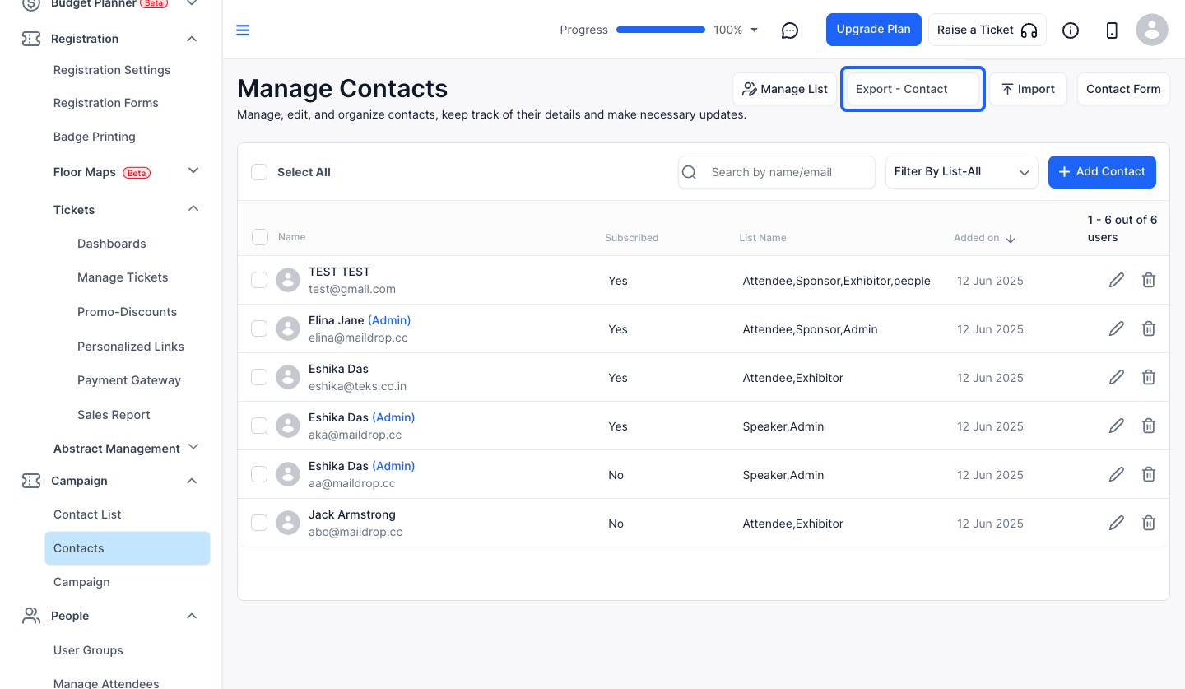Delete the elina@maildrop.cc contact

point(1149,328)
